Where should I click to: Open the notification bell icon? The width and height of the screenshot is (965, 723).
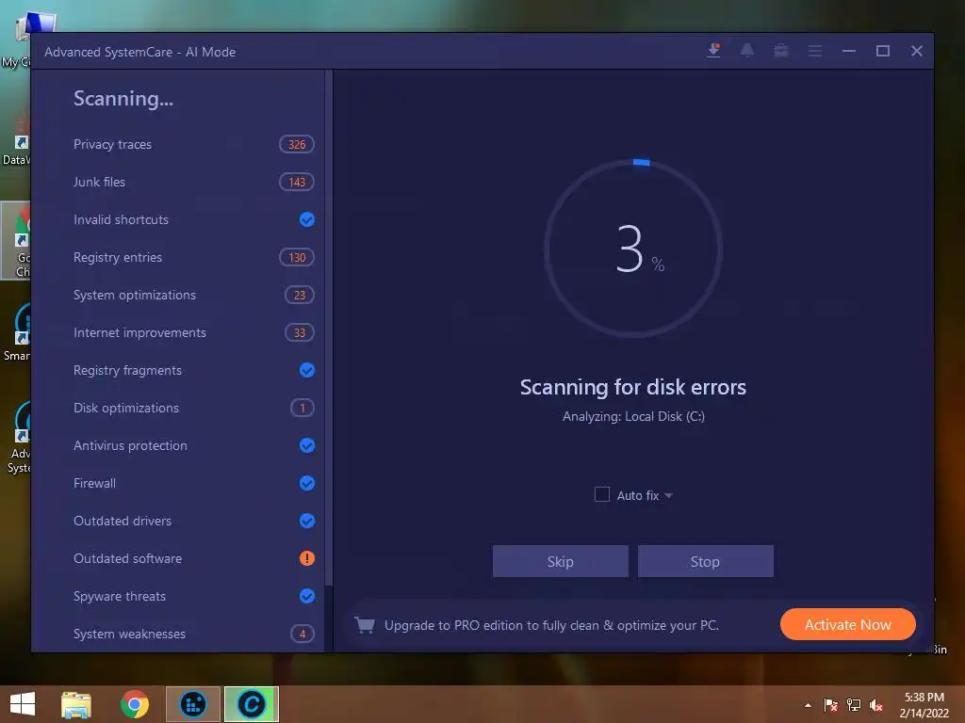coord(747,51)
